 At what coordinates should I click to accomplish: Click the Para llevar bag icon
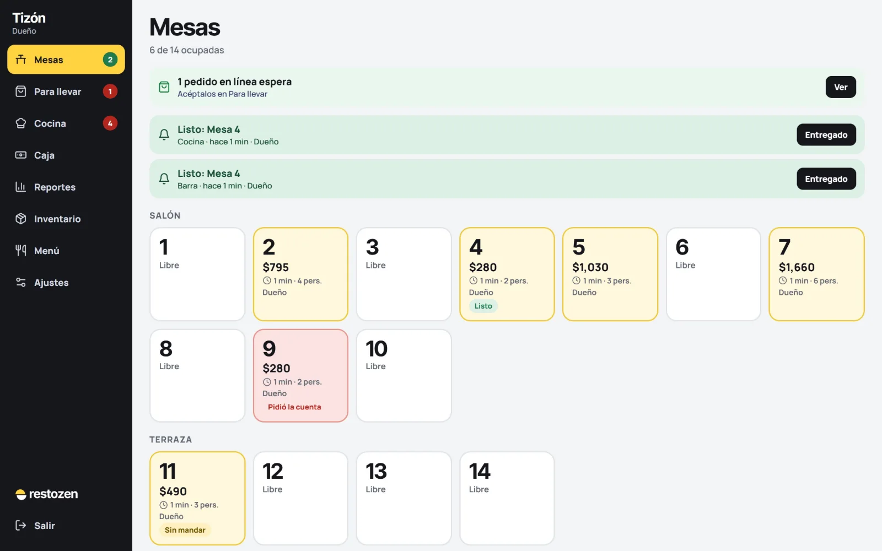21,91
